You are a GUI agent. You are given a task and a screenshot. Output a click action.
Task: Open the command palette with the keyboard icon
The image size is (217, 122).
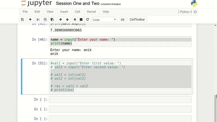[122, 20]
